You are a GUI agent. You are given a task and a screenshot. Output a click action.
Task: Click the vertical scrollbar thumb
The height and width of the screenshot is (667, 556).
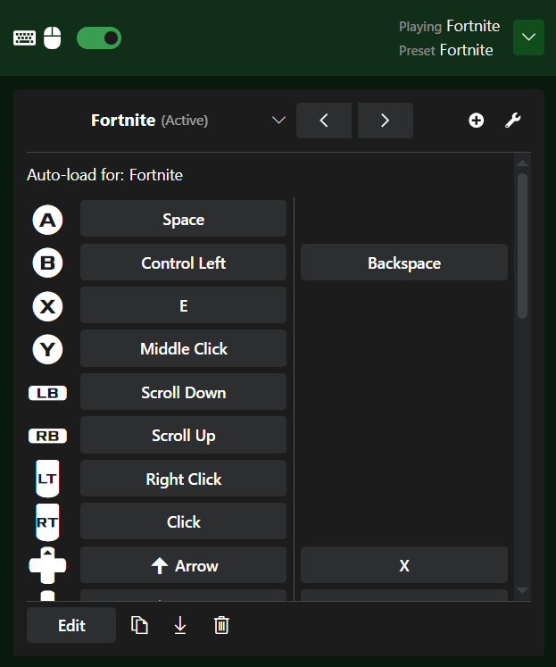tap(522, 246)
